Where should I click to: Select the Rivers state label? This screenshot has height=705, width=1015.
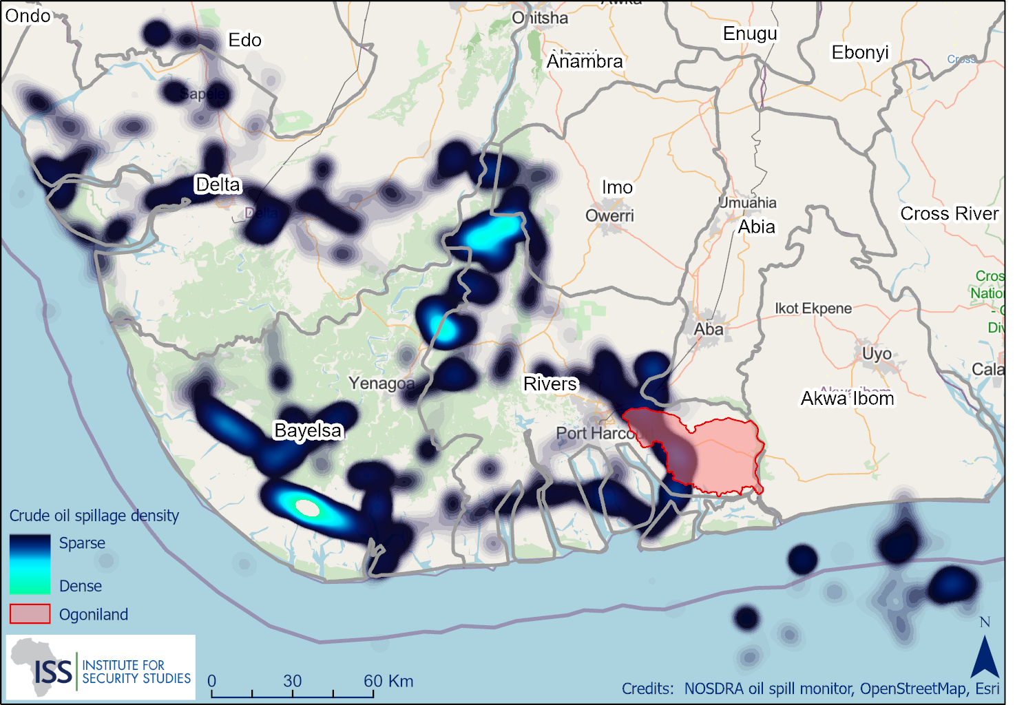(551, 384)
